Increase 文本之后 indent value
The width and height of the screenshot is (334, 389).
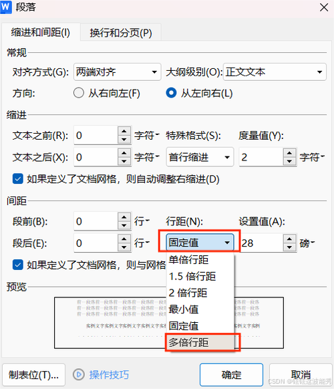pos(124,152)
